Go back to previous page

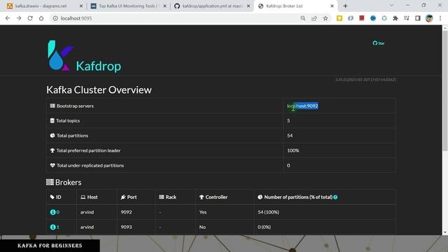click(x=8, y=18)
